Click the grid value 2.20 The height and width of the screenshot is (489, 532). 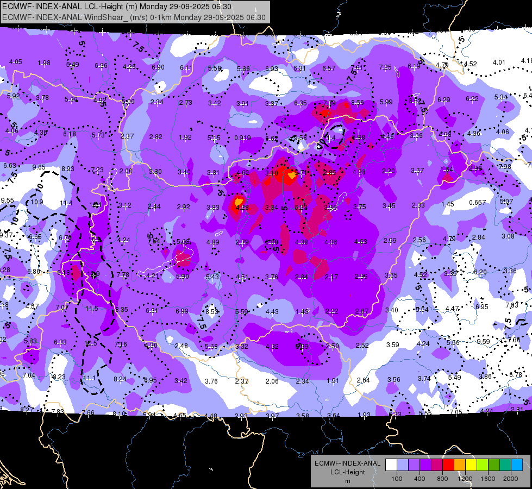tap(388, 171)
